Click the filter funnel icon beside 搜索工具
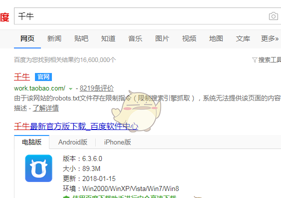 pyautogui.click(x=255, y=60)
